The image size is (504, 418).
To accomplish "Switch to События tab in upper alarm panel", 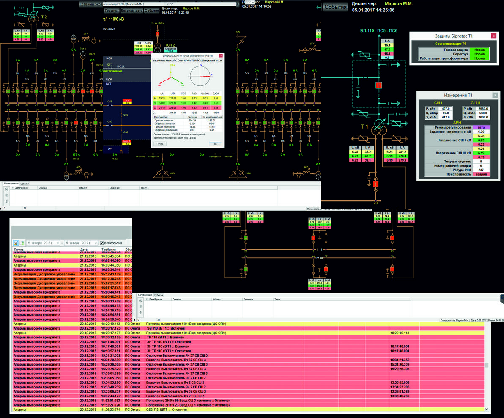I will [x=25, y=184].
